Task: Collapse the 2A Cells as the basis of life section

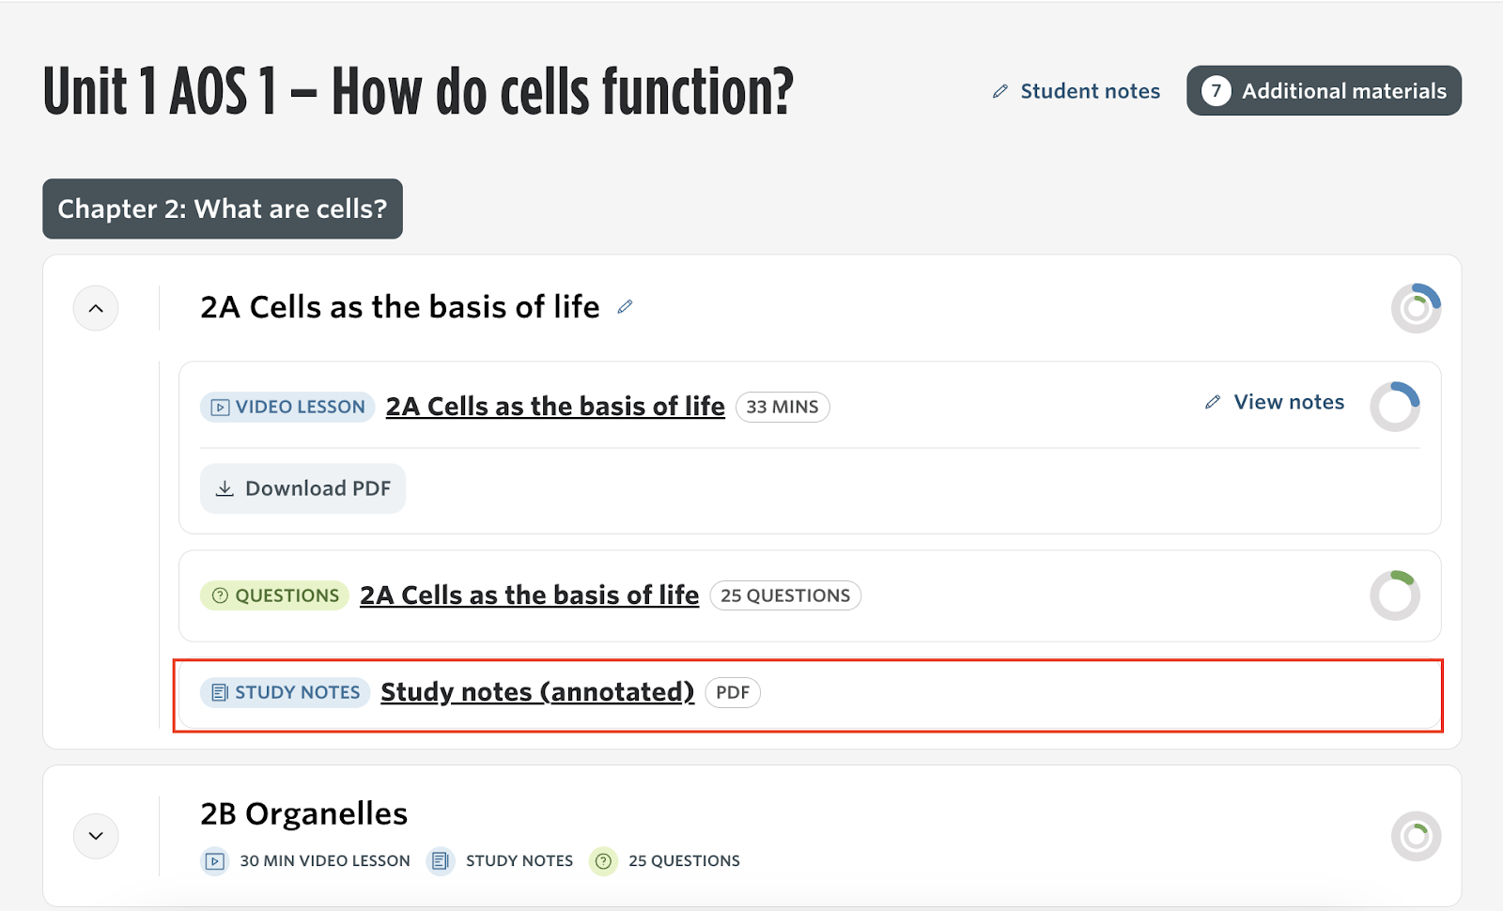Action: point(96,308)
